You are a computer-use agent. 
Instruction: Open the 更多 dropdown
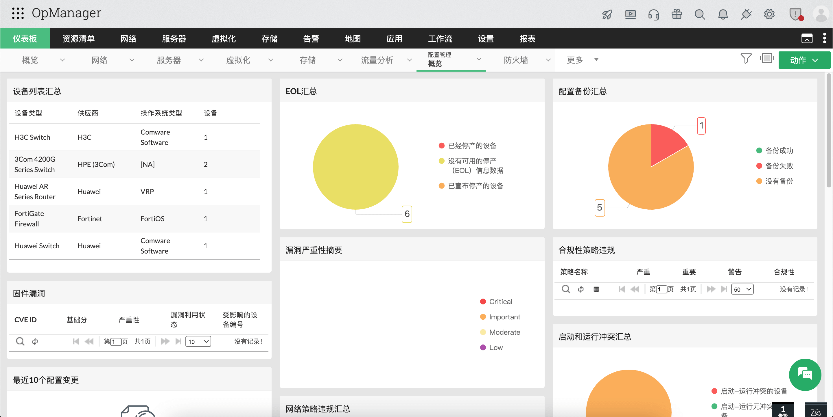coord(583,60)
